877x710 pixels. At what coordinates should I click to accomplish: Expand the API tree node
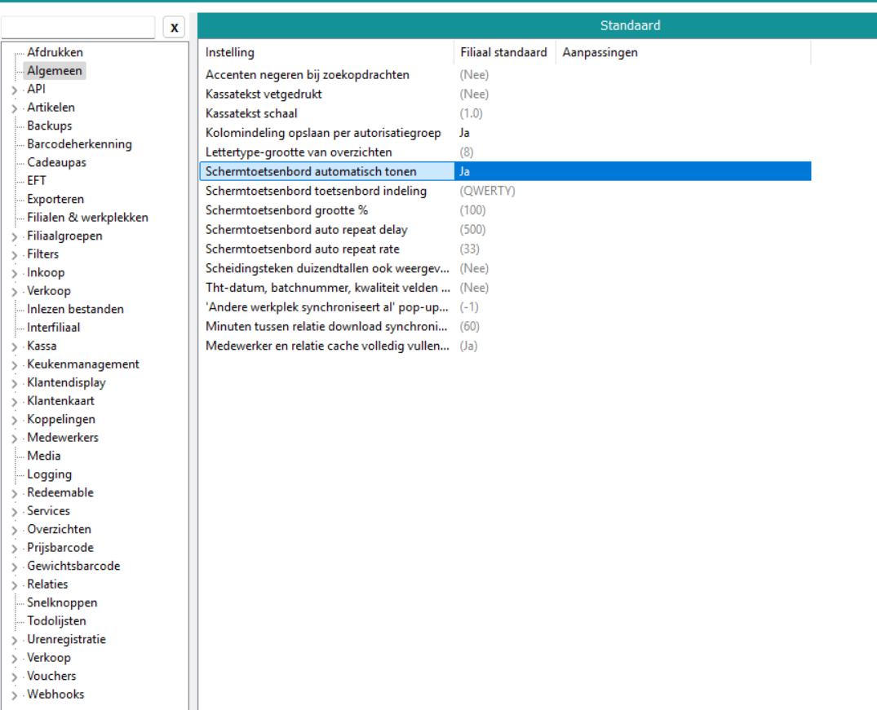click(15, 90)
